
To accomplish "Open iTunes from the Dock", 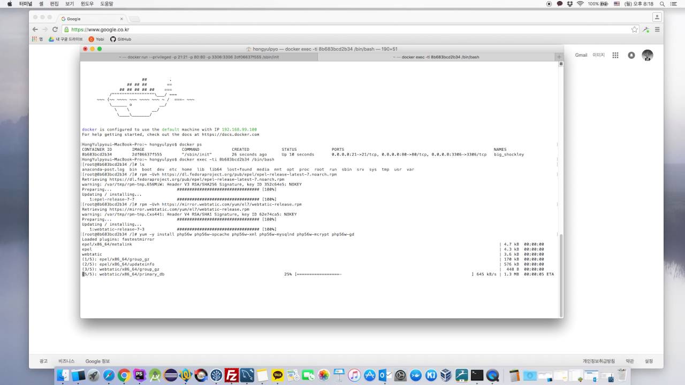I will coord(354,375).
